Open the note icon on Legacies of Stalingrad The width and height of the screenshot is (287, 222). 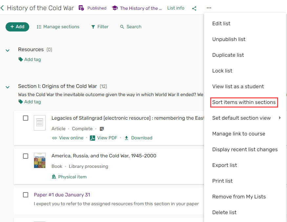(x=102, y=129)
